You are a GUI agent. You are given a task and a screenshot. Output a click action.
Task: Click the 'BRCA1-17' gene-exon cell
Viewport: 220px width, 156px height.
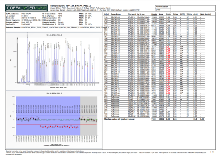pyautogui.click(x=115, y=36)
